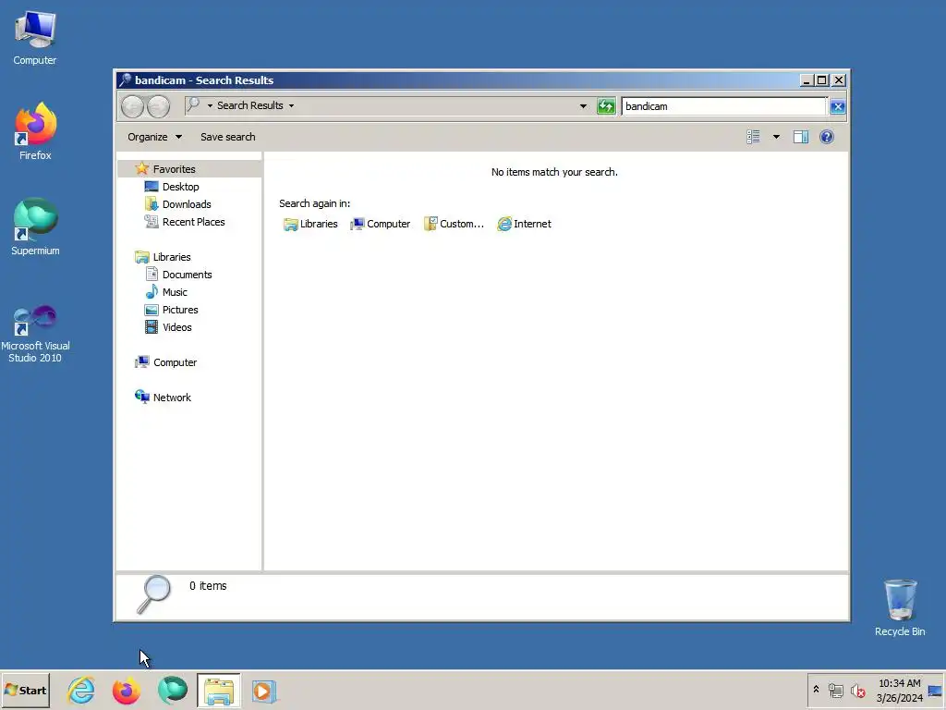
Task: Open the Organize menu
Action: [x=154, y=137]
